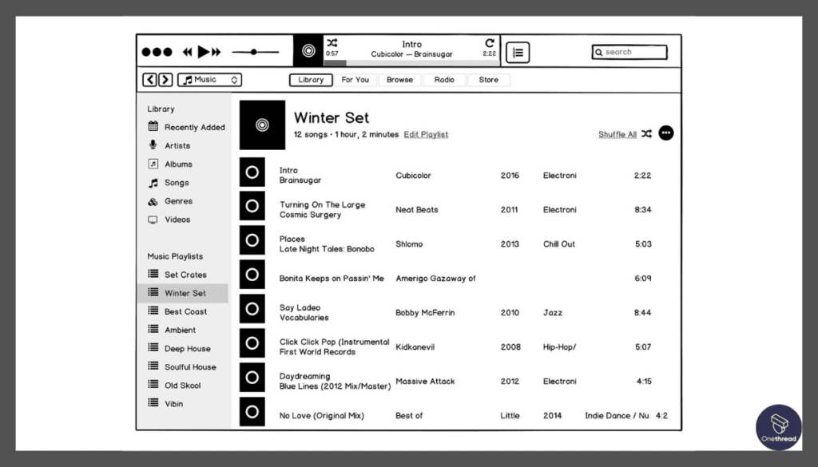
Task: Click the genre "Jazz"
Action: (x=553, y=313)
